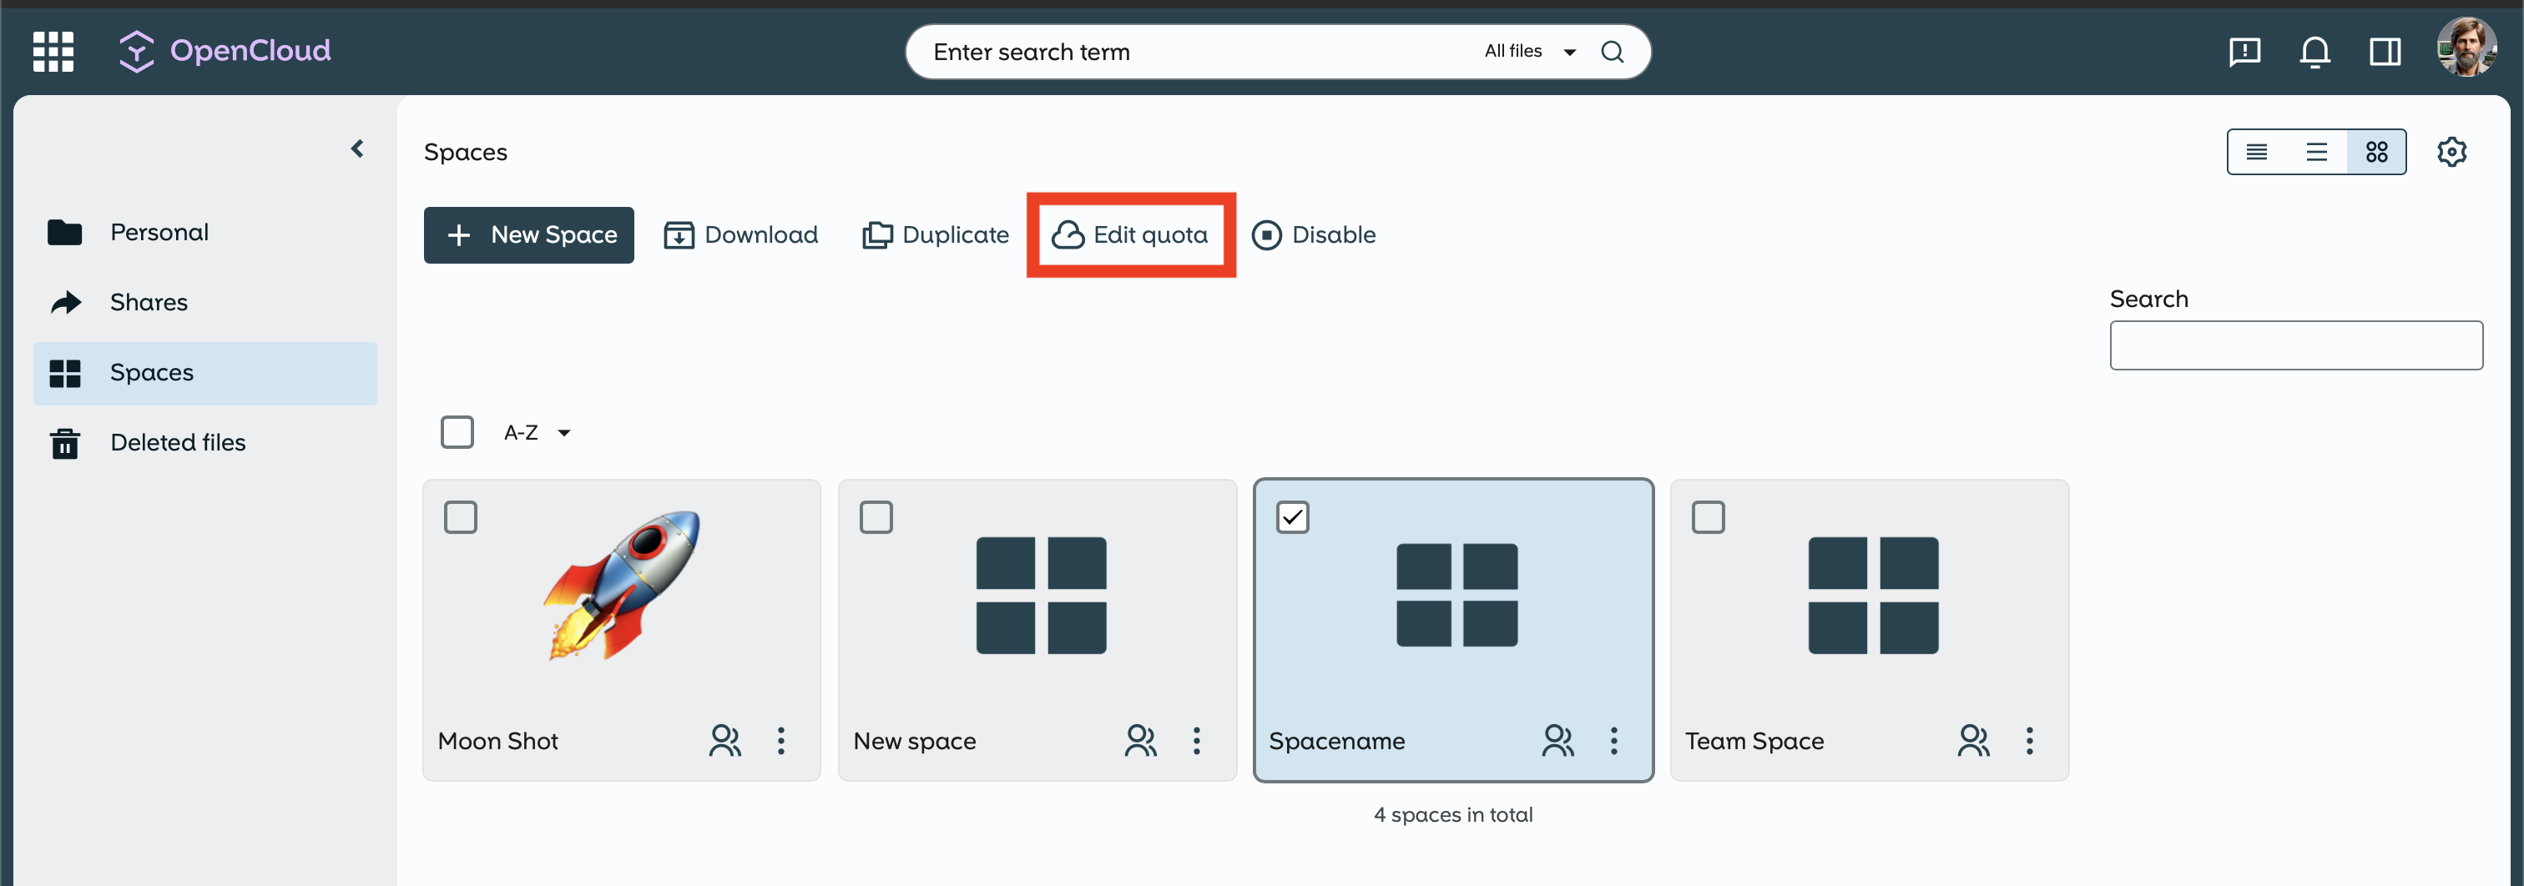Collapse the left navigation sidebar
Screen dimensions: 2524x886
[357, 149]
